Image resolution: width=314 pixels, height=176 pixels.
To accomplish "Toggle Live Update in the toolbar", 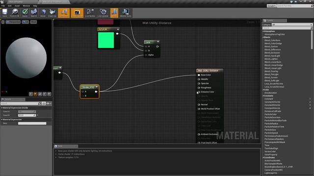I will pos(103,13).
